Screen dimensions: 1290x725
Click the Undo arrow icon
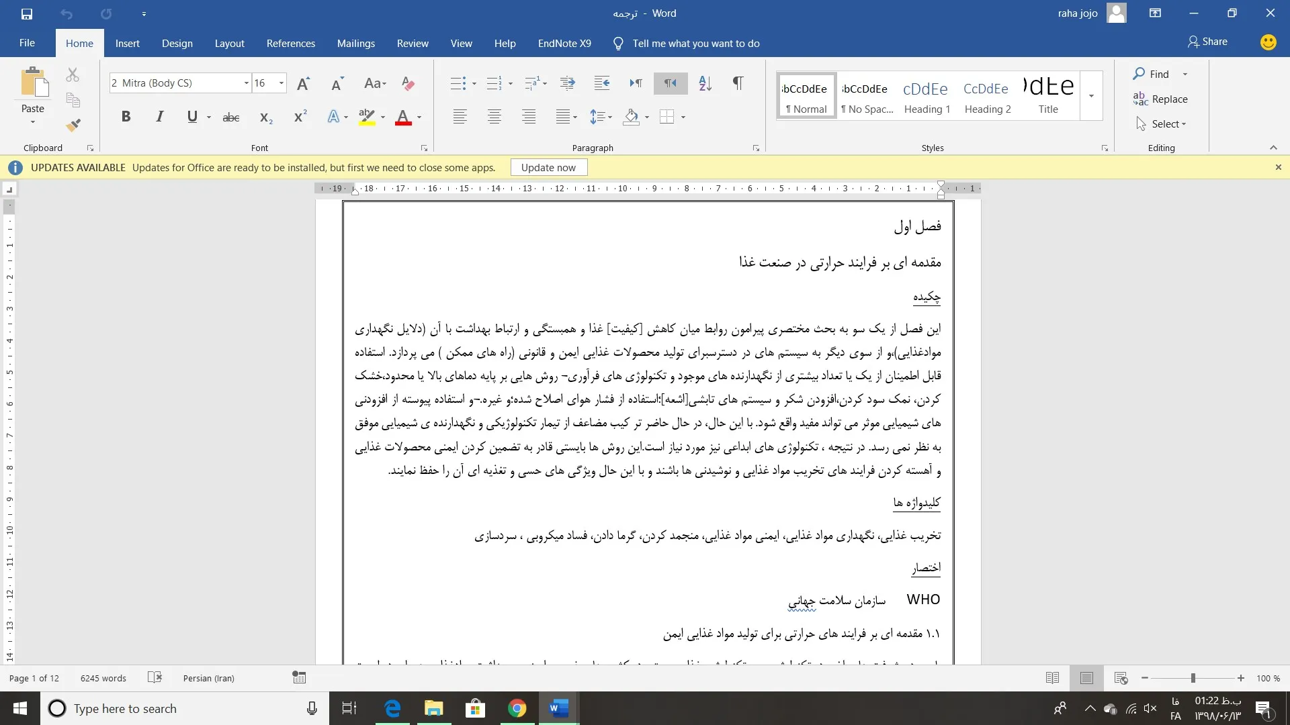[x=67, y=13]
